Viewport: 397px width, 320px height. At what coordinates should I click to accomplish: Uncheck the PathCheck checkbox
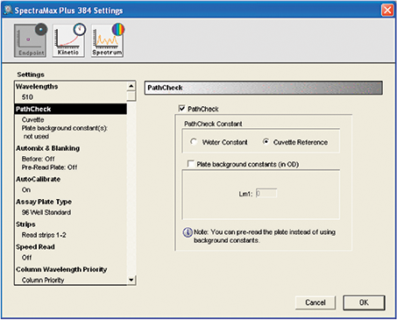pyautogui.click(x=181, y=109)
